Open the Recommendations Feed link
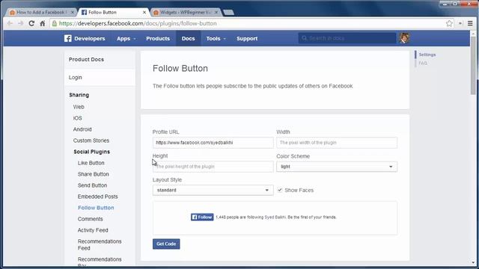The width and height of the screenshot is (479, 269). pyautogui.click(x=100, y=244)
